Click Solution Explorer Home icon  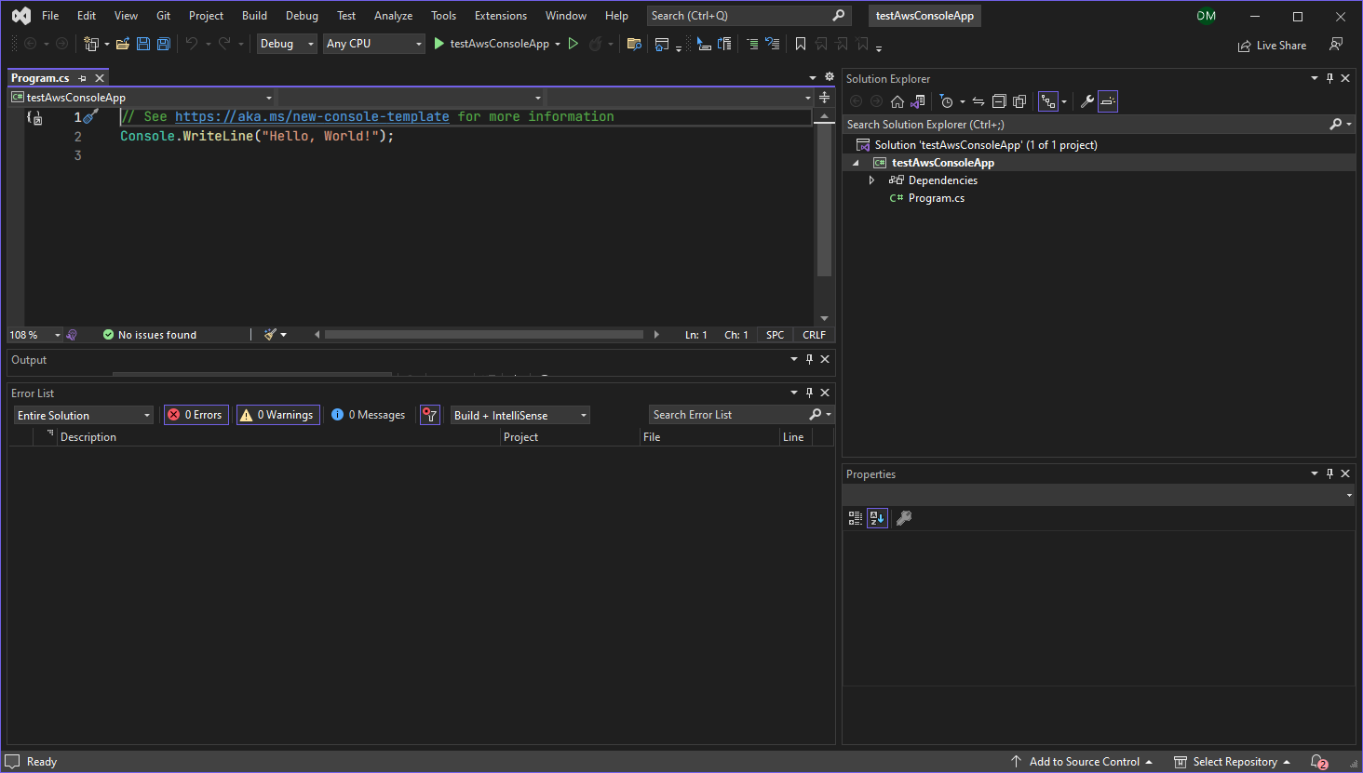897,101
